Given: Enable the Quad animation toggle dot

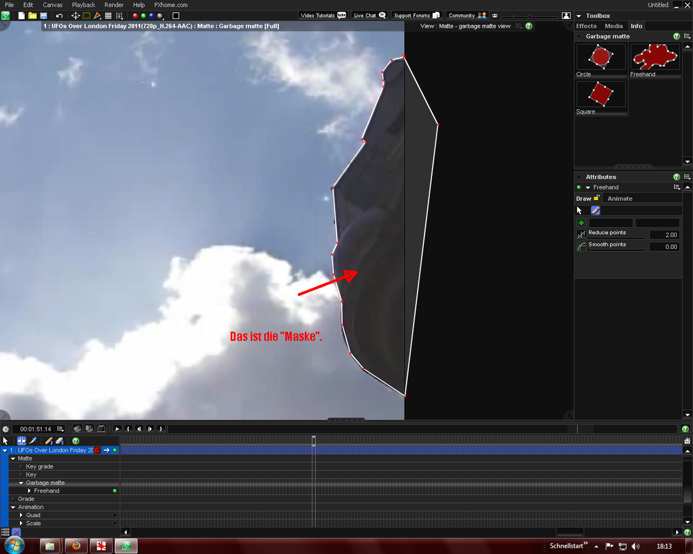Looking at the screenshot, I should [114, 515].
